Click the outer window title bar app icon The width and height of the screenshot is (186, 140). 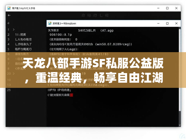tap(9, 8)
